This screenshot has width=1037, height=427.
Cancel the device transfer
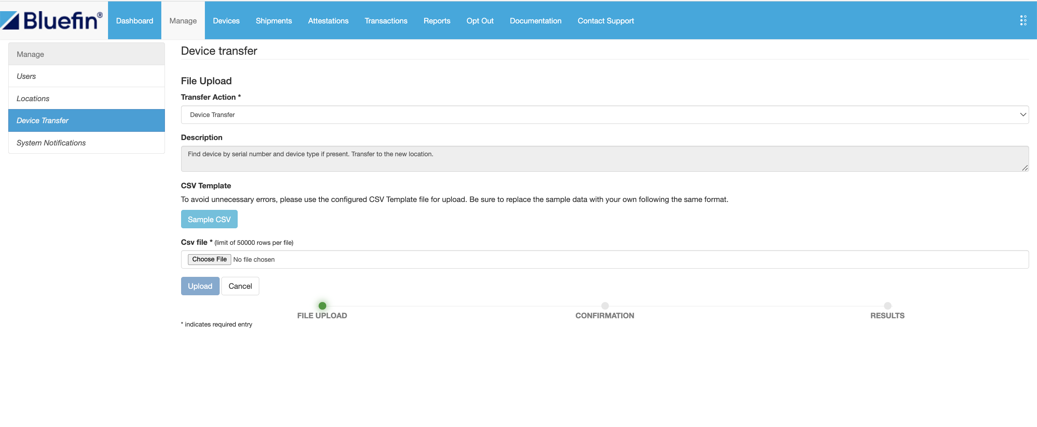[240, 286]
